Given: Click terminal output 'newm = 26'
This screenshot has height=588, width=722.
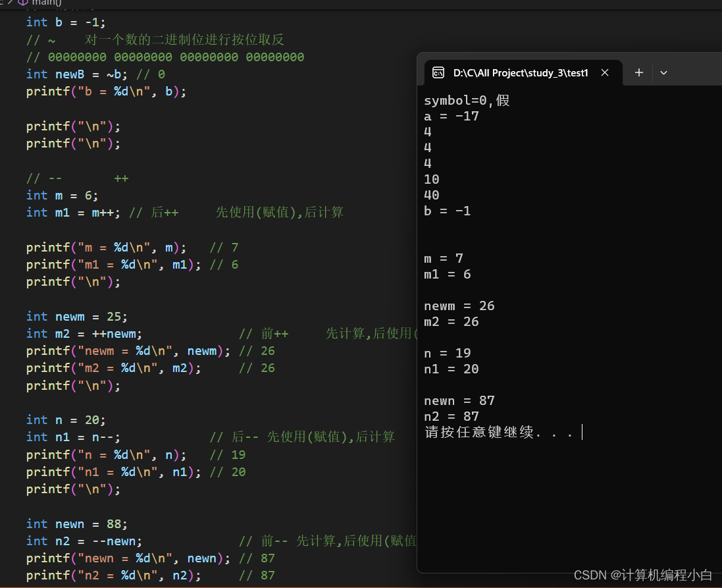Looking at the screenshot, I should [459, 306].
